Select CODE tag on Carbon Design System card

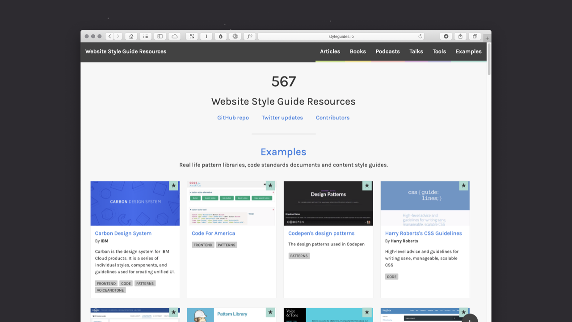tap(126, 284)
